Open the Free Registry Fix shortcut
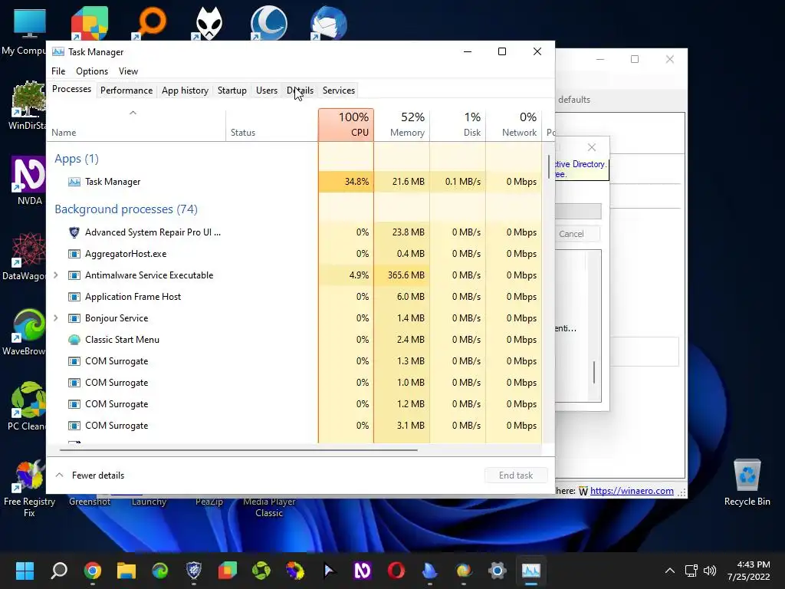This screenshot has width=785, height=589. 29,475
